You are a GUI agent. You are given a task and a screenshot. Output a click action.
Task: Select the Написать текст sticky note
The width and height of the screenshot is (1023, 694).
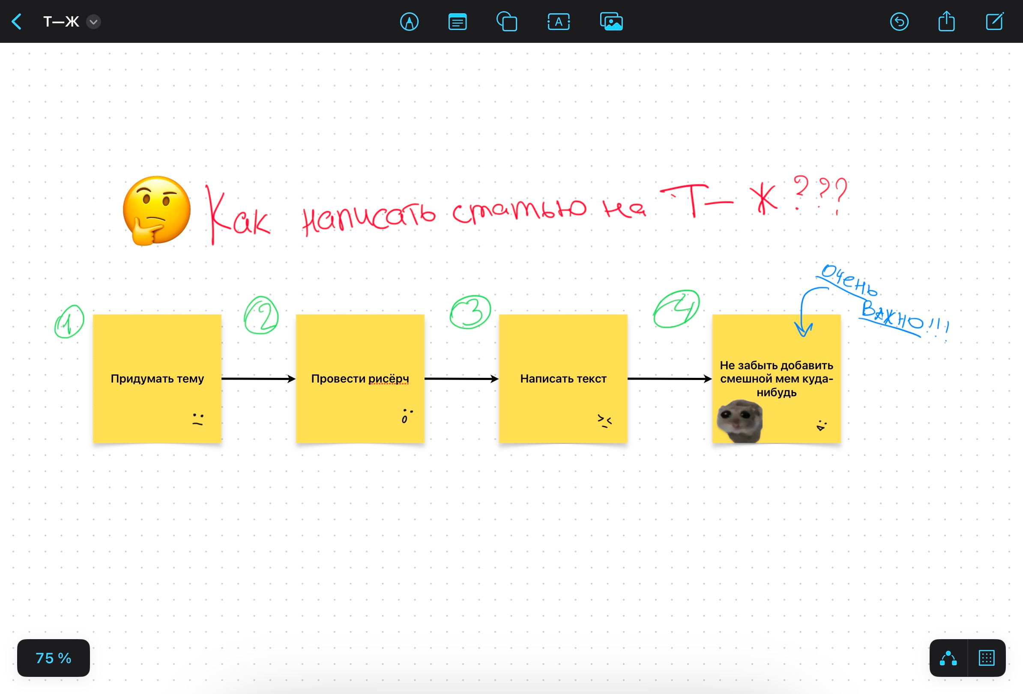pos(563,378)
